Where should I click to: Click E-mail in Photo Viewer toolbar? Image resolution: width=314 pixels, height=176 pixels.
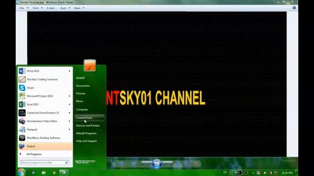tap(51, 8)
